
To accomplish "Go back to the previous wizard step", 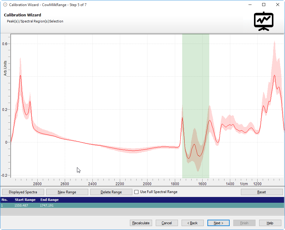I will coord(193,223).
